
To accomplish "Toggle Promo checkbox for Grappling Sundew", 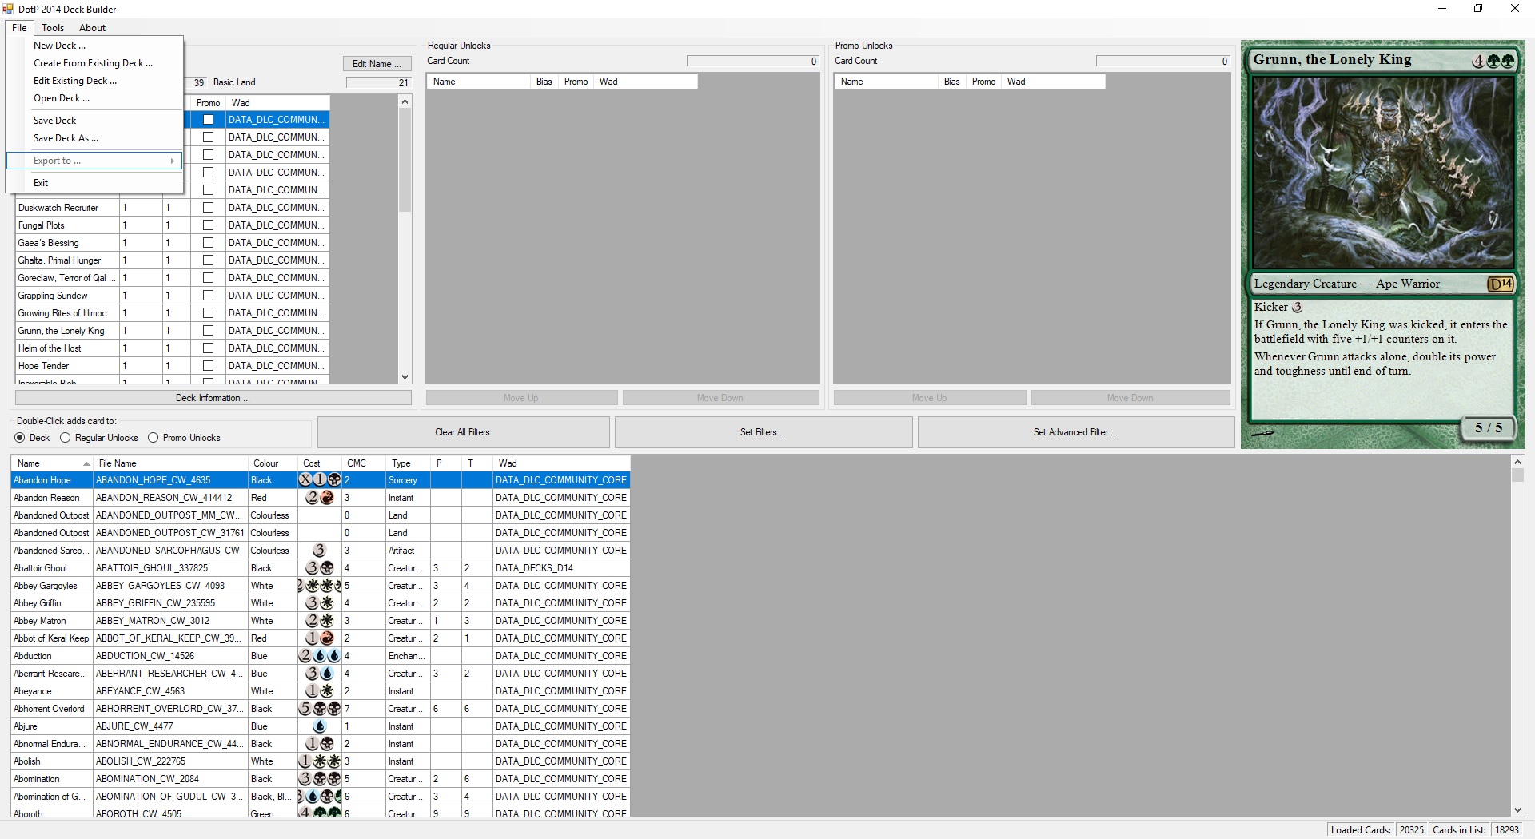I will [x=209, y=296].
